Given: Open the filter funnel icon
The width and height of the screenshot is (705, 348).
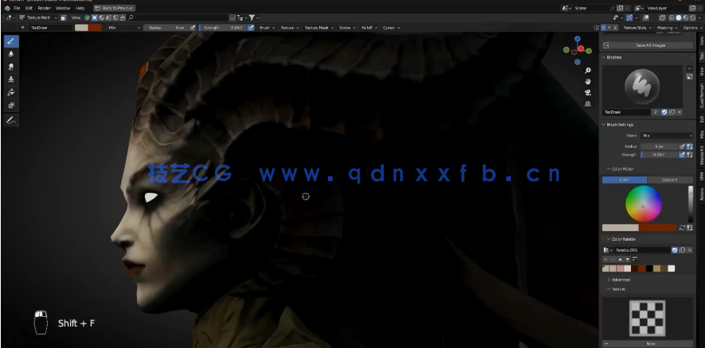Looking at the screenshot, I should (252, 17).
